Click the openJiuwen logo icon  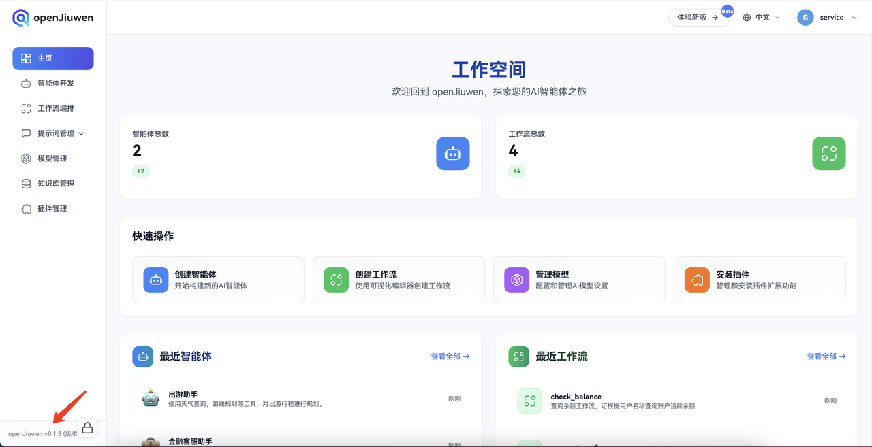[x=21, y=18]
